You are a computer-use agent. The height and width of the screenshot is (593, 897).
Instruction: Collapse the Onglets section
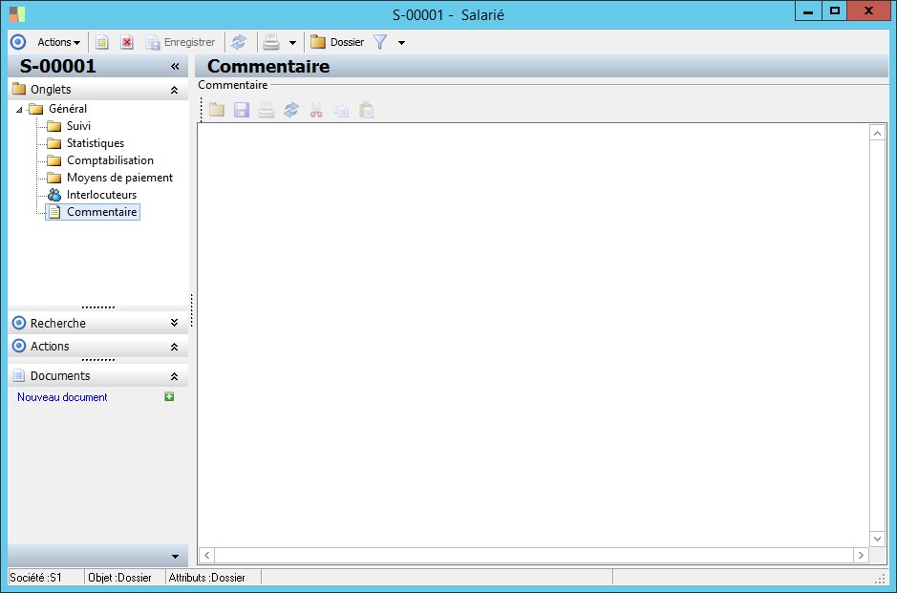tap(175, 91)
